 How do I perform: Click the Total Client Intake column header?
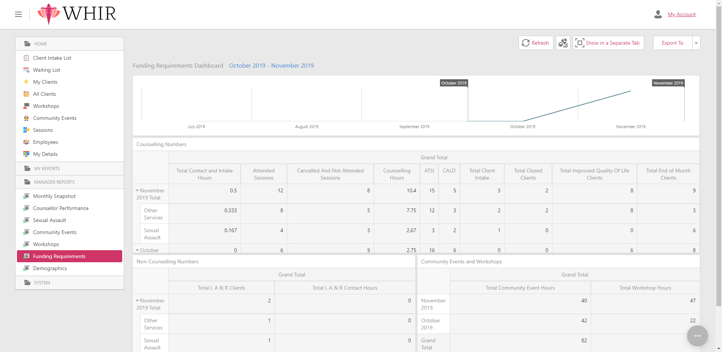(482, 174)
